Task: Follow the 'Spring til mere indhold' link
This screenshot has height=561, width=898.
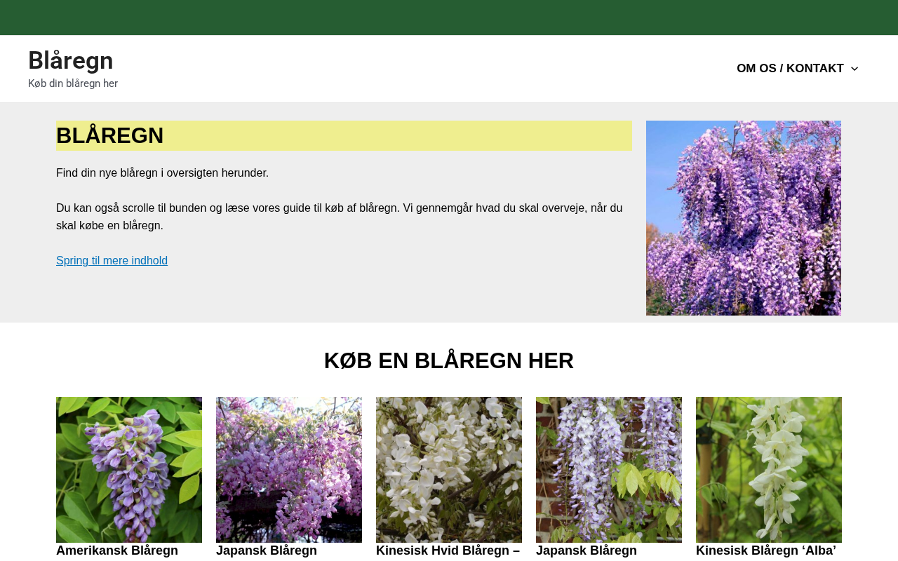Action: [112, 261]
